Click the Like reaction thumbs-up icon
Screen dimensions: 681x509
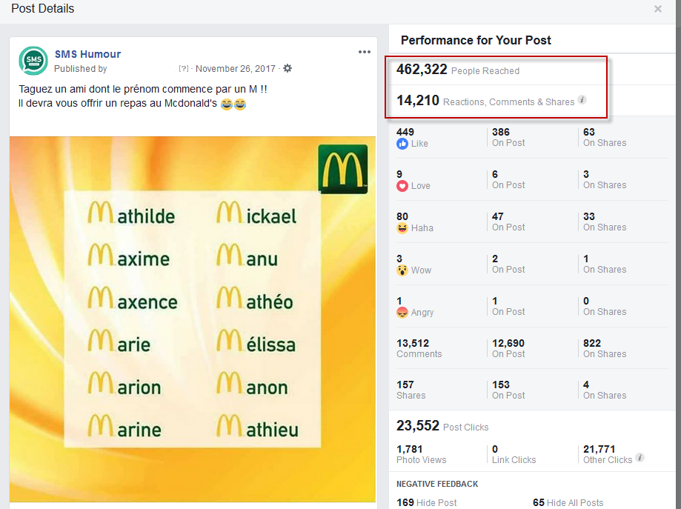[x=402, y=144]
